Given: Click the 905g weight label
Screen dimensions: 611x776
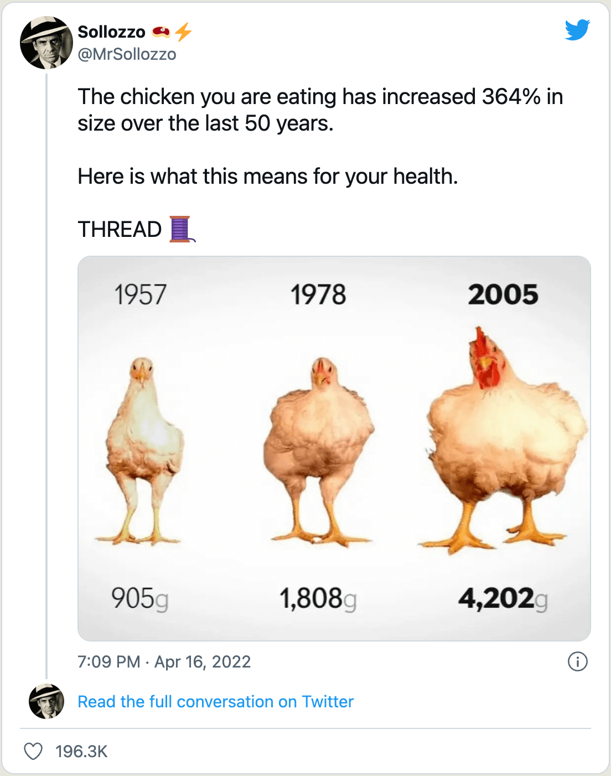Looking at the screenshot, I should click(139, 598).
